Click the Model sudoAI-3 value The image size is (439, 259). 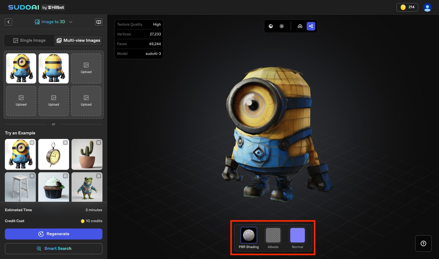[153, 54]
